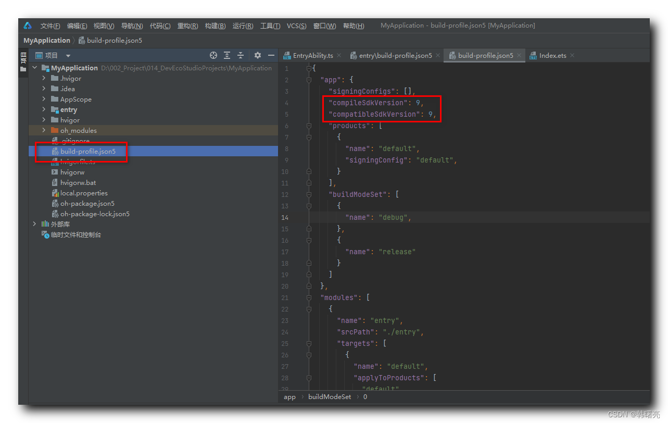Click the collapse-all icon in project toolbar
Viewport: 668px width, 423px height.
(x=240, y=55)
